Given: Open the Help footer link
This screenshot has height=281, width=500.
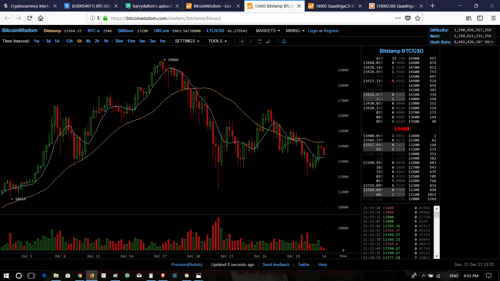Looking at the screenshot, I should (322, 264).
